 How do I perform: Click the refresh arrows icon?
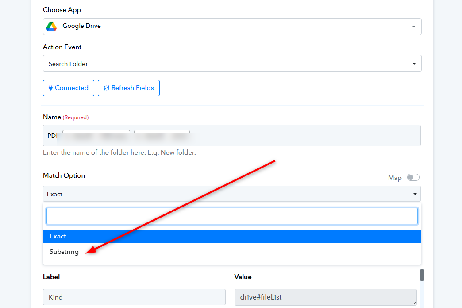tap(106, 88)
